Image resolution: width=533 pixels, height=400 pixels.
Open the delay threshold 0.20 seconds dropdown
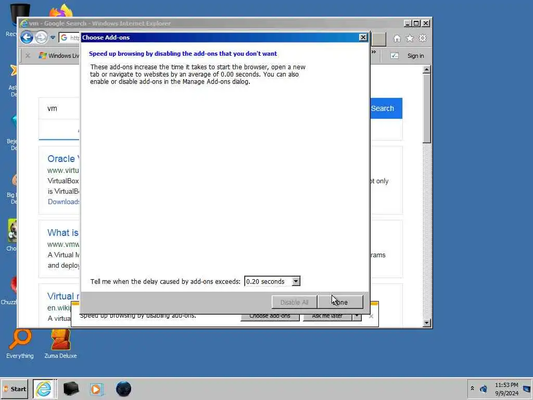(272, 281)
